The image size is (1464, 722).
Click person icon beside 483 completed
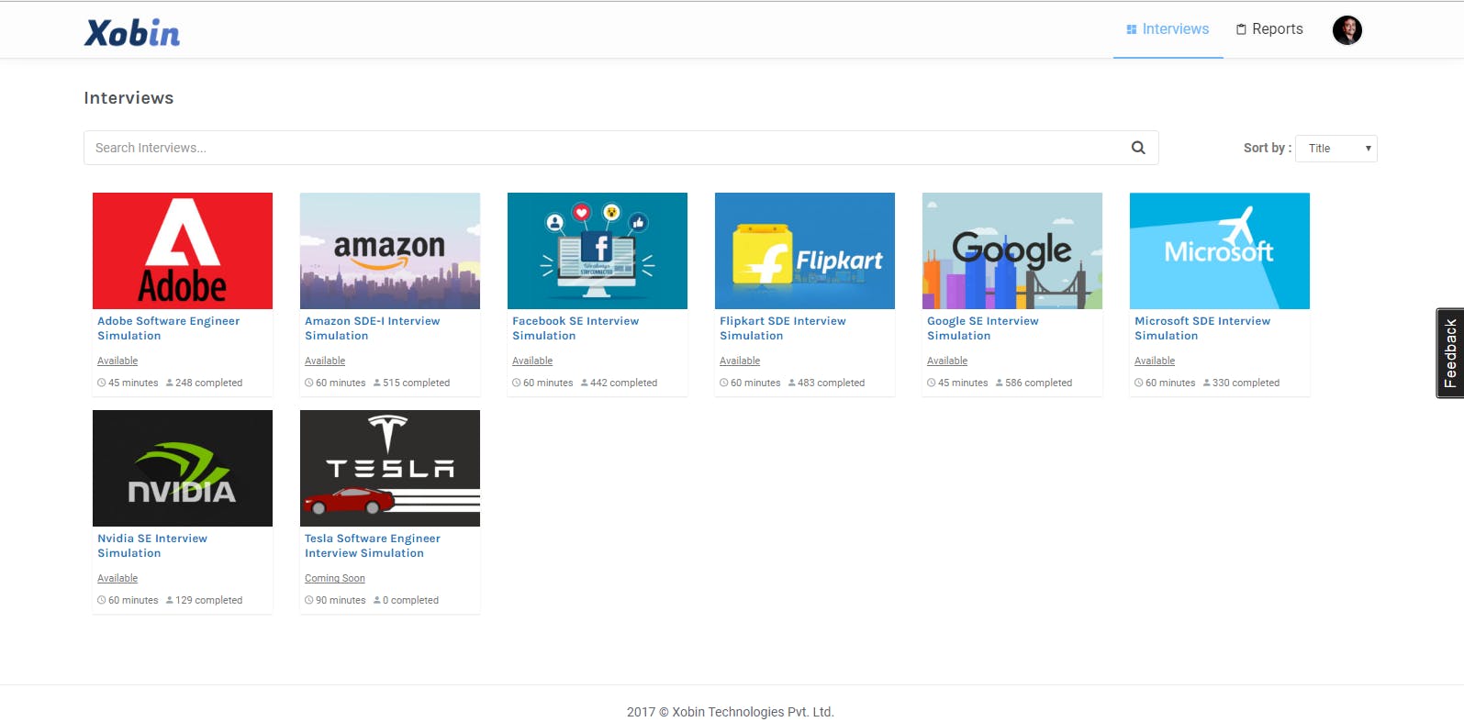coord(792,383)
